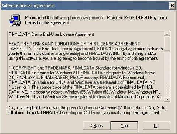
Task: Decline the agreement with the No button
Action: tap(156, 126)
